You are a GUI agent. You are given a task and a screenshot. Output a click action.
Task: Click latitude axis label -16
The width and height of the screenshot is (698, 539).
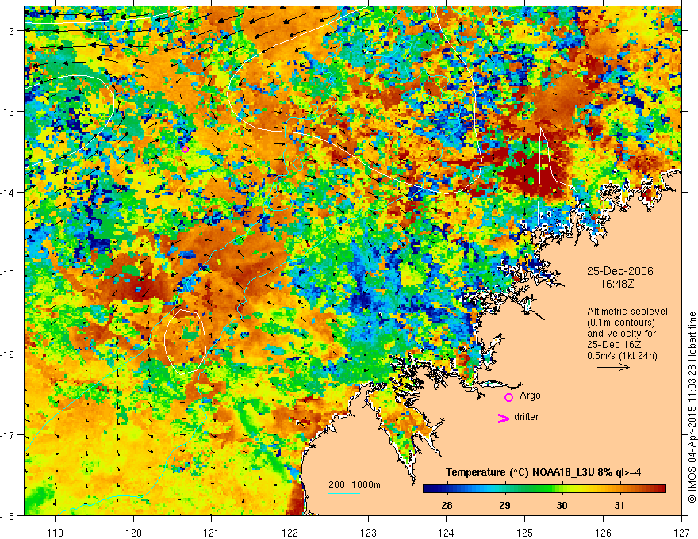pos(9,354)
